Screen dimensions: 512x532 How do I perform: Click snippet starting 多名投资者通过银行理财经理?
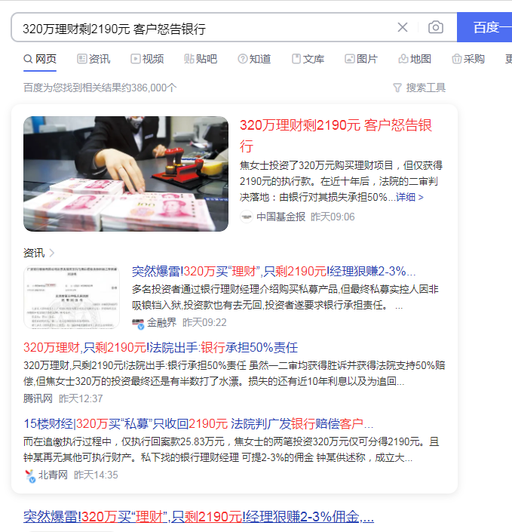(x=285, y=297)
